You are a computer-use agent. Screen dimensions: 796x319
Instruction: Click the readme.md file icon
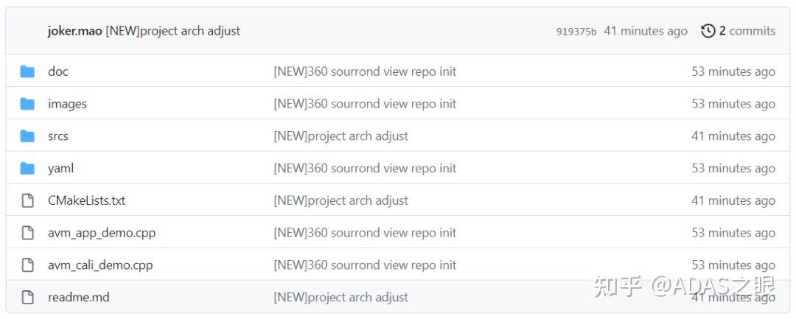click(27, 298)
